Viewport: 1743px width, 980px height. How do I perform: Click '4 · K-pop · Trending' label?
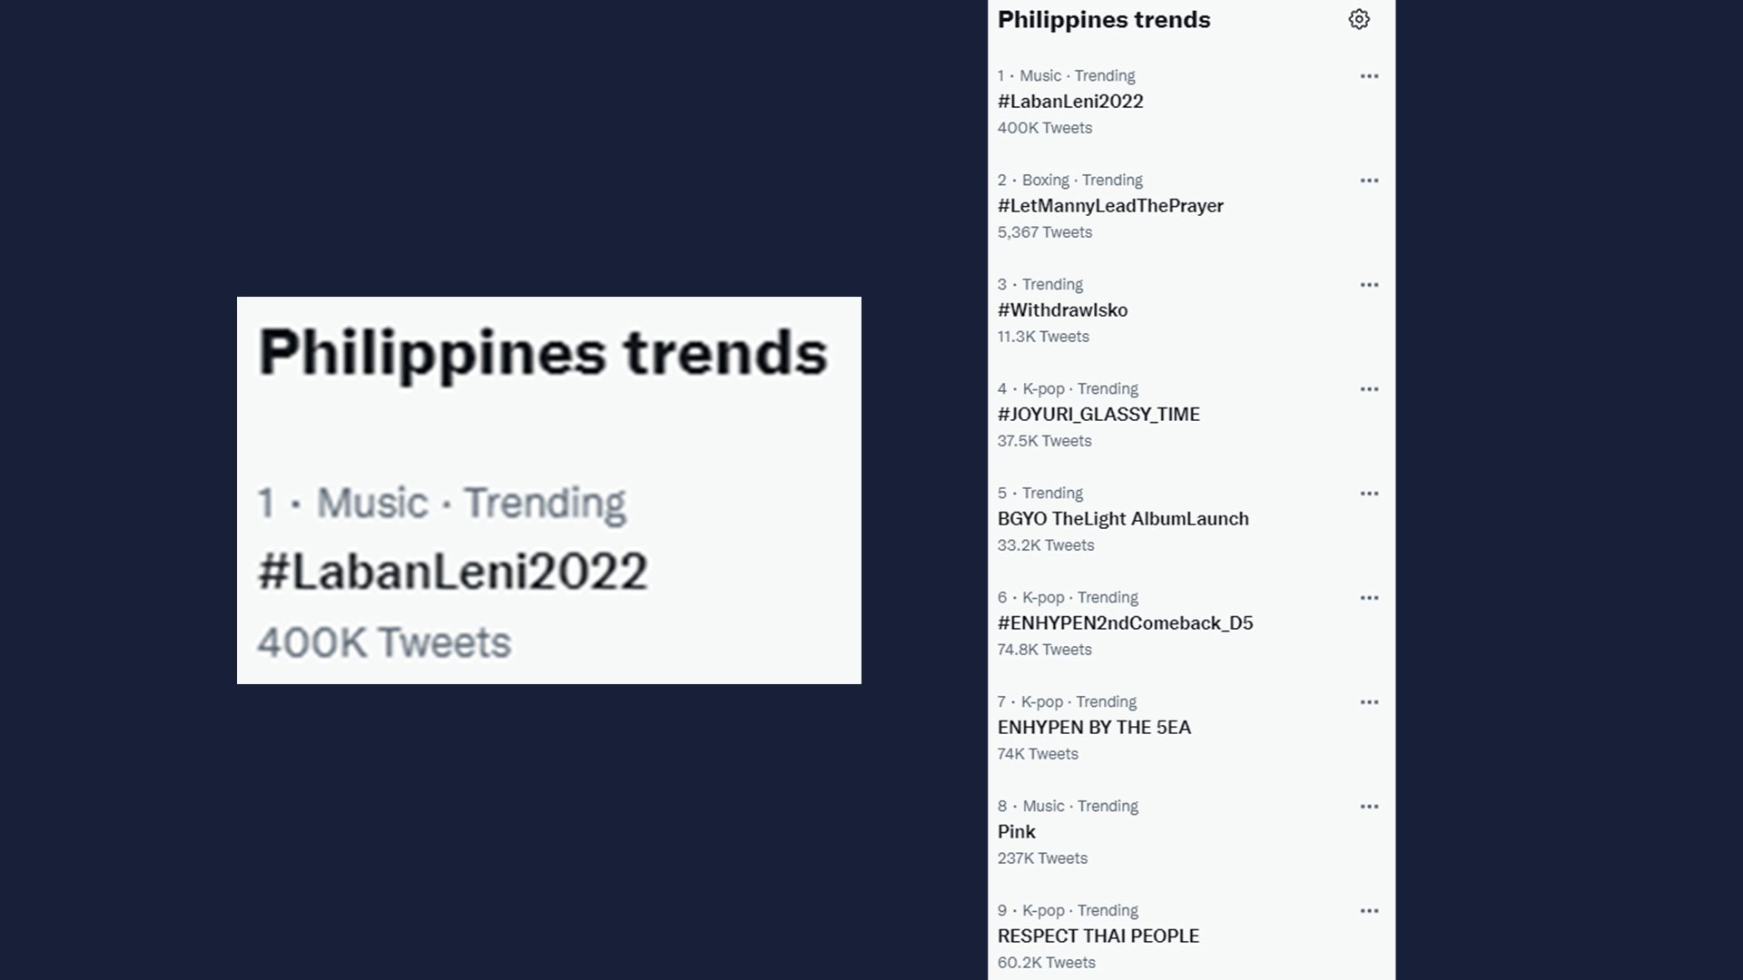[1068, 389]
